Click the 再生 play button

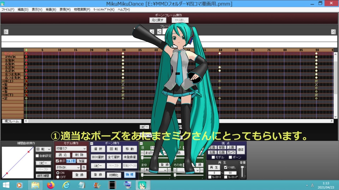click(x=214, y=168)
